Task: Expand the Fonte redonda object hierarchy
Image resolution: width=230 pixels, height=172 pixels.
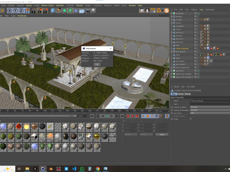Action: (x=172, y=48)
